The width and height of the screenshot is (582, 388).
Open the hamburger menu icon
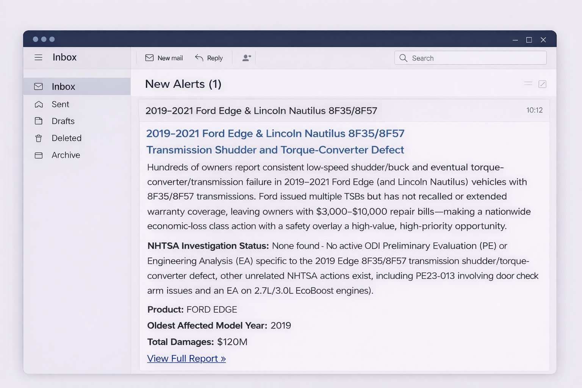(x=38, y=58)
